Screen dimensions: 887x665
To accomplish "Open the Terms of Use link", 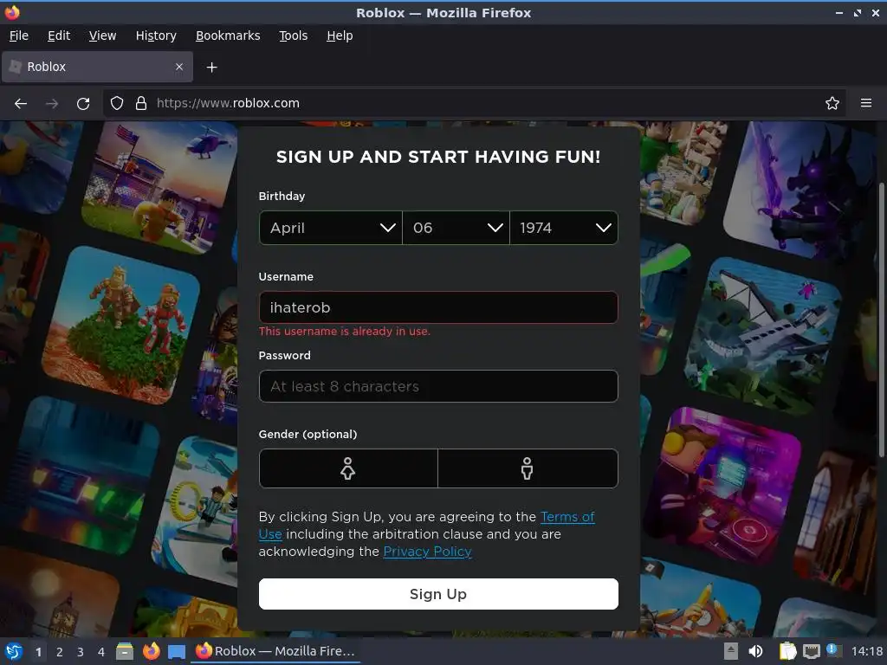I will pyautogui.click(x=567, y=517).
